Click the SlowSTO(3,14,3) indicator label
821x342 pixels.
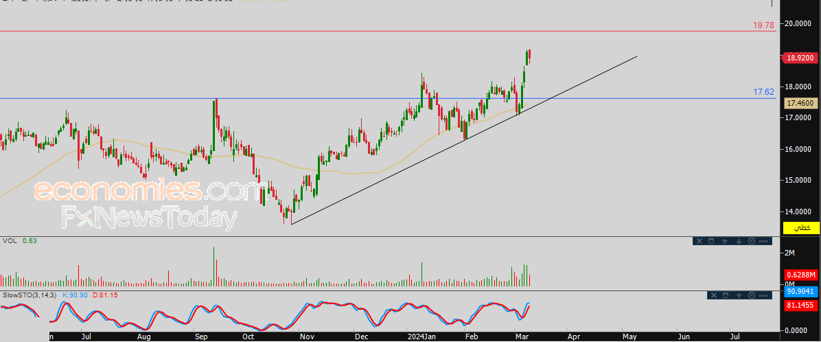click(x=30, y=295)
